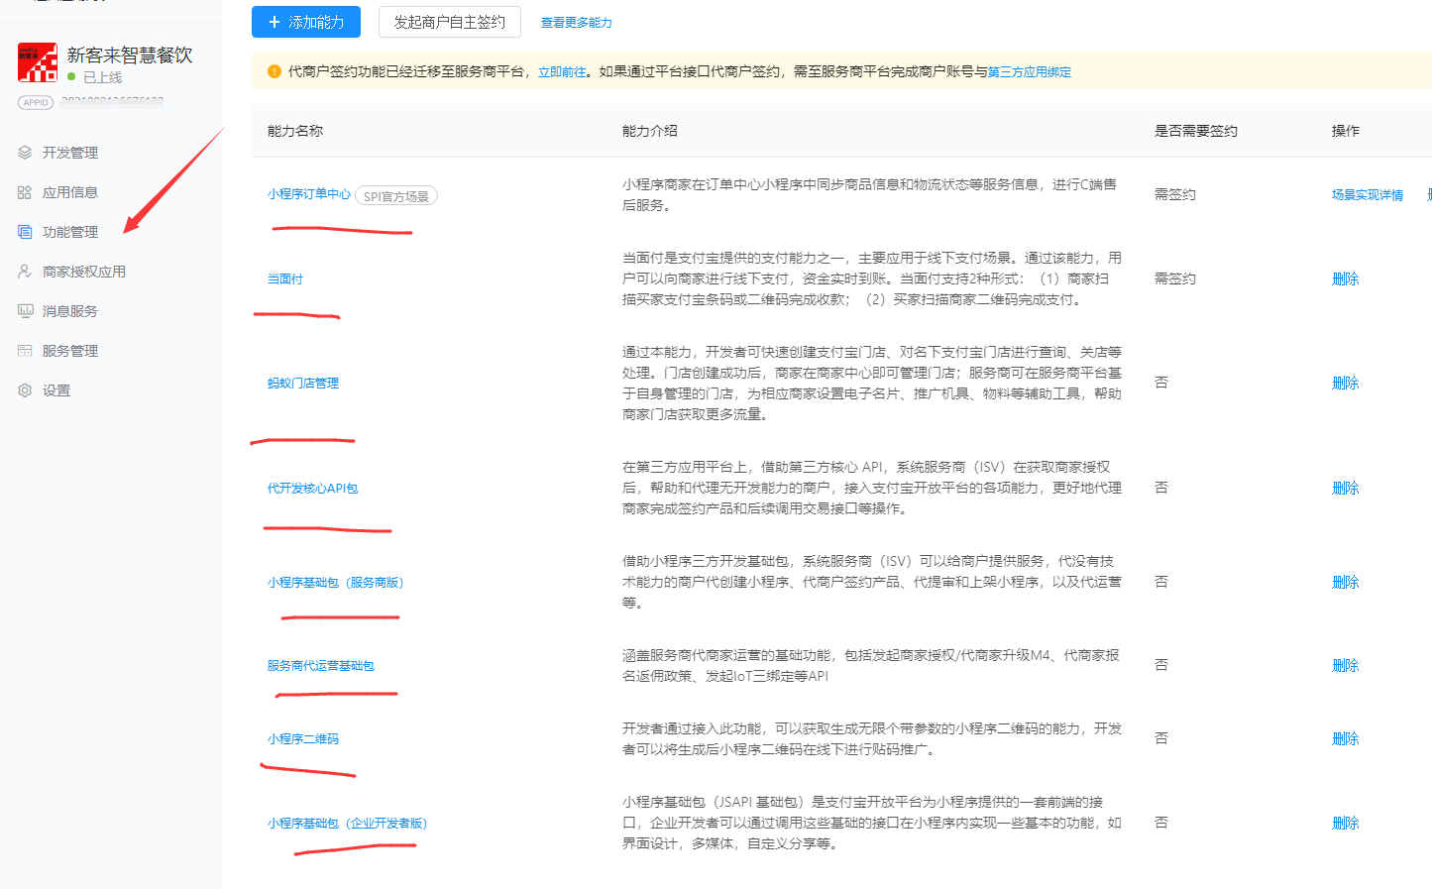Delete the 当面付 capability
1432x889 pixels.
1345,279
